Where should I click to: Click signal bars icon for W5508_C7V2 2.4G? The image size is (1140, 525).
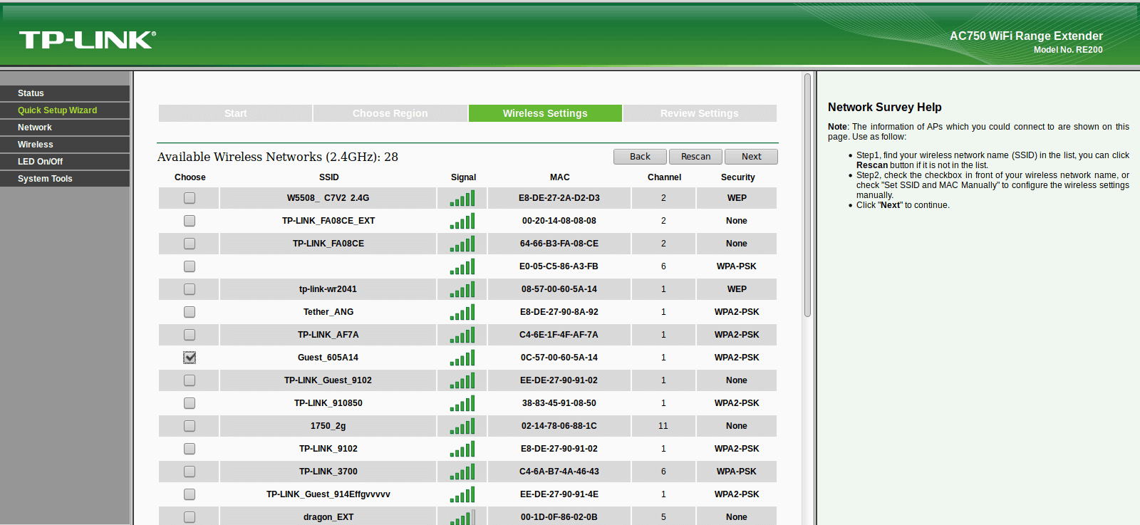pos(462,198)
